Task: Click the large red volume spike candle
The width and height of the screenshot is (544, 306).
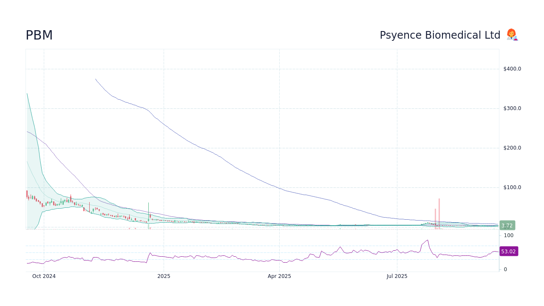Action: (x=439, y=212)
